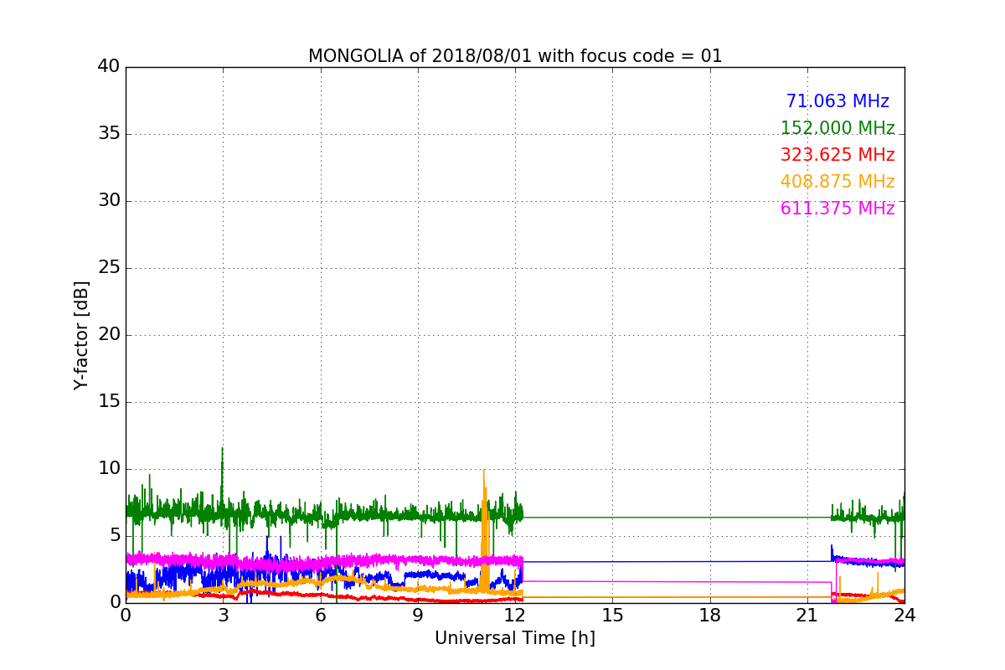Viewport: 1005px width, 670px height.
Task: Select the 323.625 MHz legend label
Action: (x=837, y=155)
